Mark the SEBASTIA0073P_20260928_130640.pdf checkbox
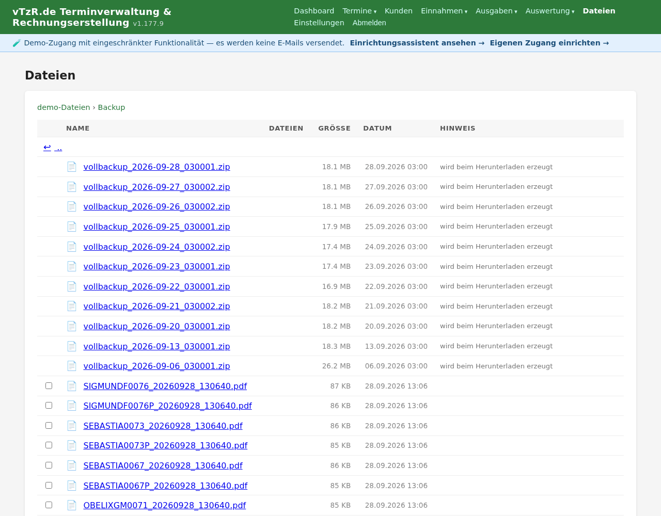Screen dimensions: 661x516 coord(49,445)
